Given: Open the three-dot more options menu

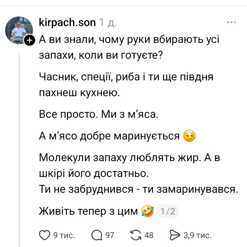Looking at the screenshot, I should 232,23.
